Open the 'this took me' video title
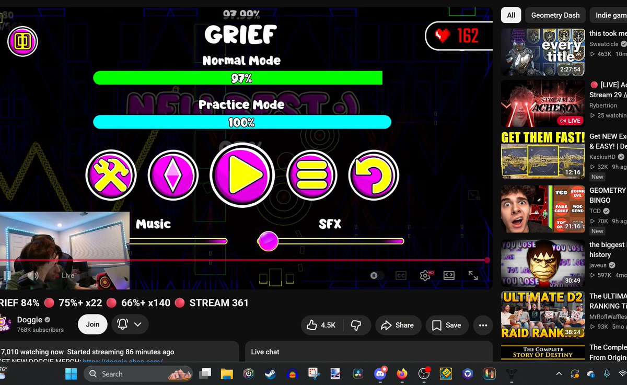Viewport: 627px width, 385px height. coord(608,33)
